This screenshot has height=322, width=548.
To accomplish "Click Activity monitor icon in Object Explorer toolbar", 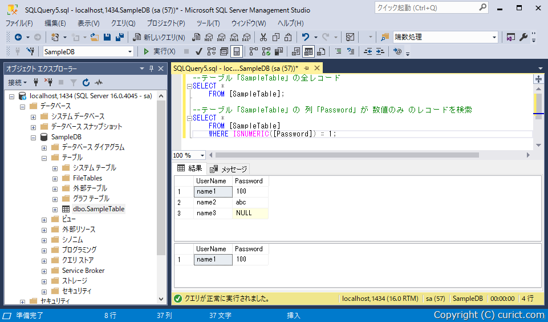I will point(99,83).
